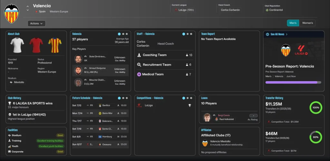Open Mouctar Diakhaby player portrait

pos(78,82)
